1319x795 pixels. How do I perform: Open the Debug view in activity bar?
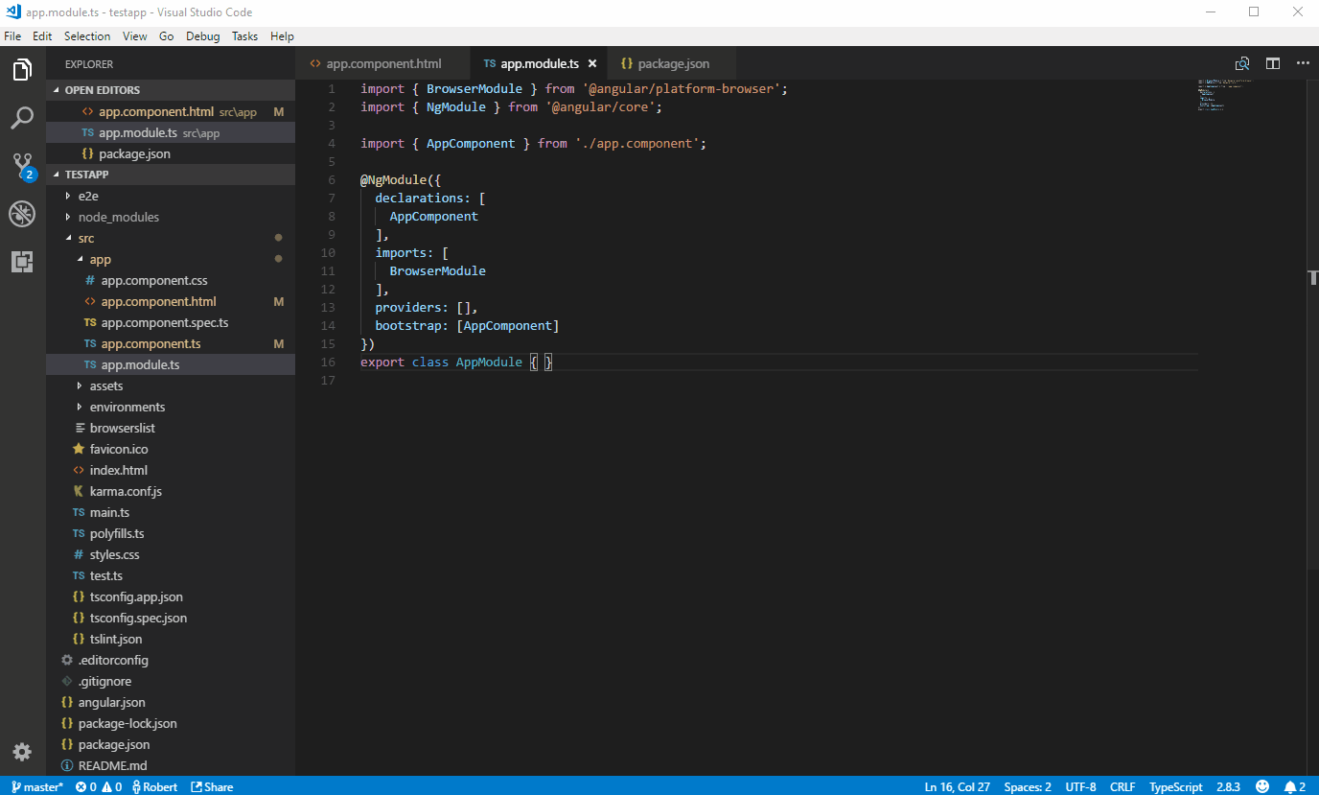pyautogui.click(x=22, y=214)
